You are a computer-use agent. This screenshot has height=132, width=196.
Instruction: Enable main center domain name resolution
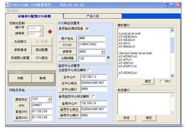pos(90,70)
